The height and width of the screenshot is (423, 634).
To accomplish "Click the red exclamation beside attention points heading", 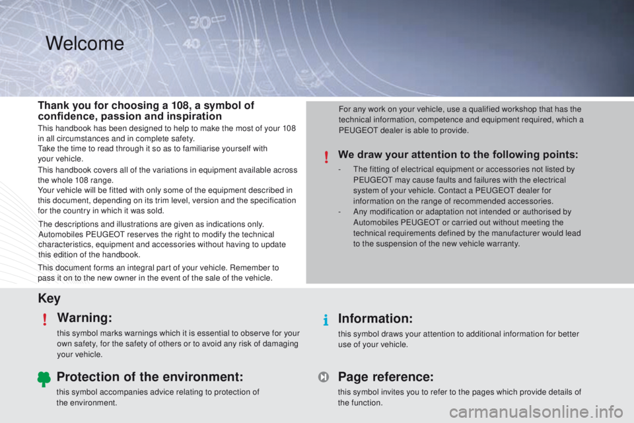I will coord(327,157).
